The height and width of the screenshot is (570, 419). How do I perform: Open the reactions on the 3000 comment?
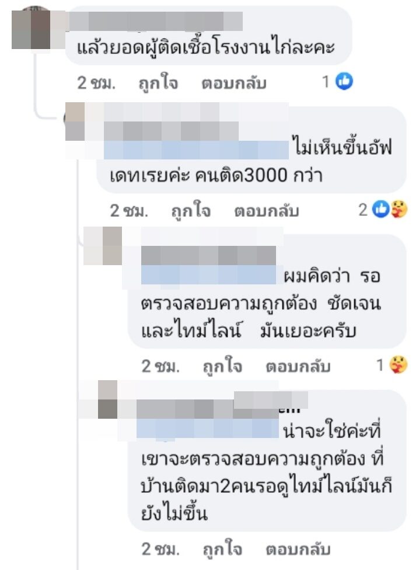[382, 210]
